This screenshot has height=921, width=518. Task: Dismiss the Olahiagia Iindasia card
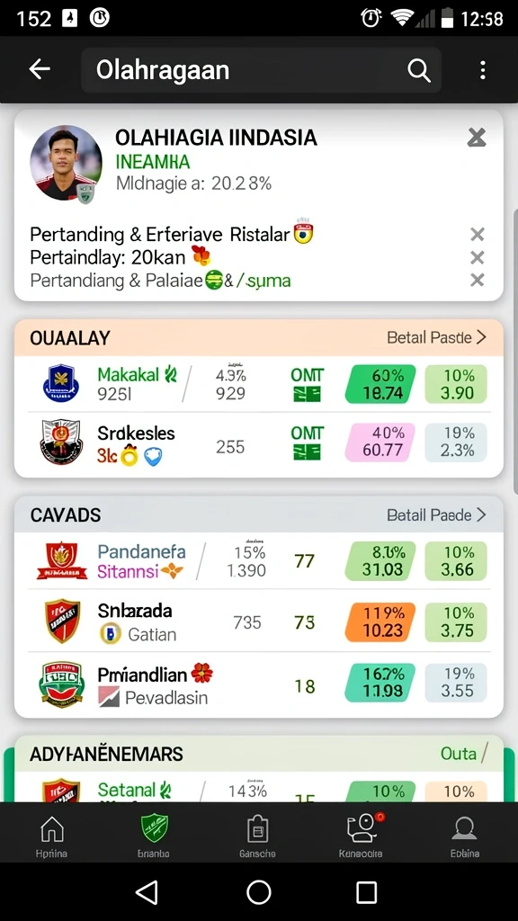477,138
